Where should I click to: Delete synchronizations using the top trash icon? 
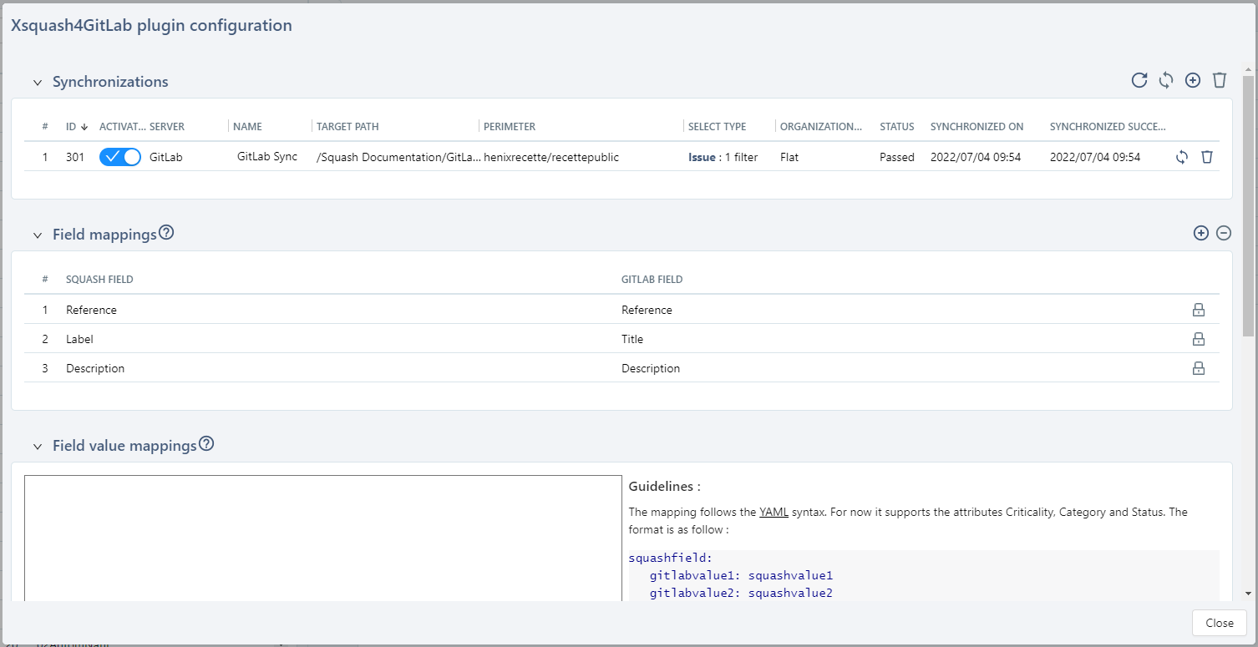click(1220, 80)
